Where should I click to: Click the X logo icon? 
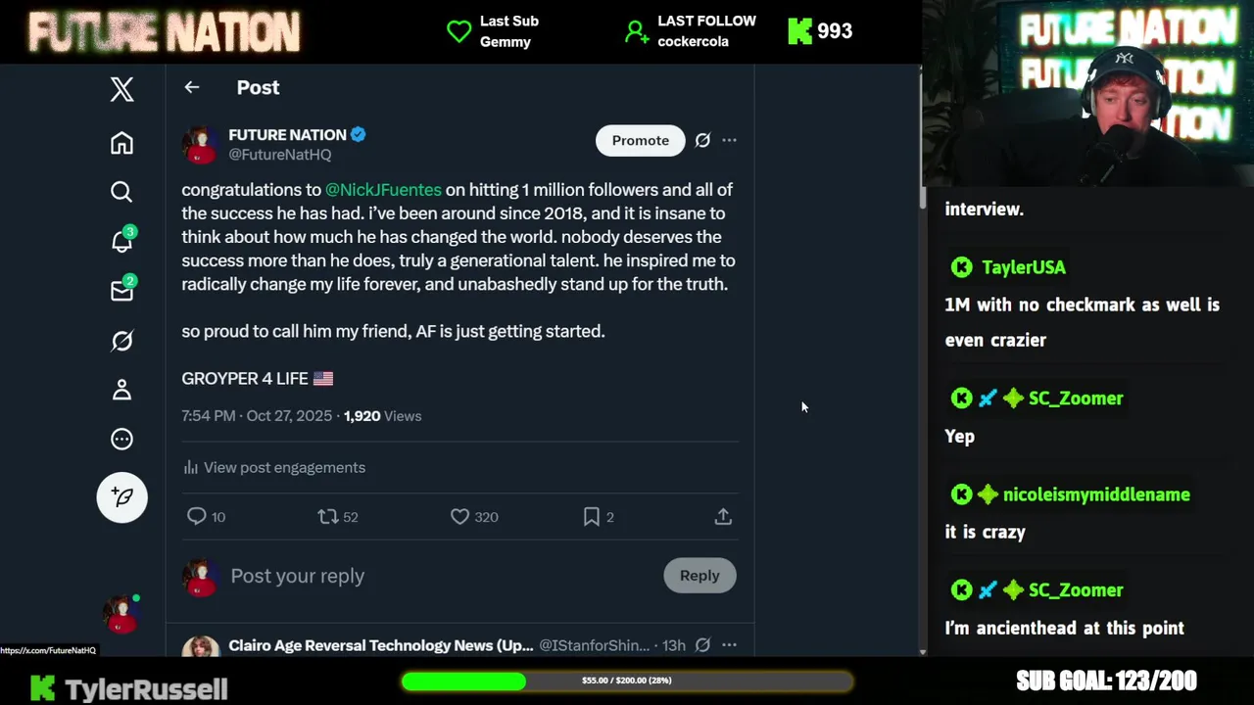click(x=121, y=90)
